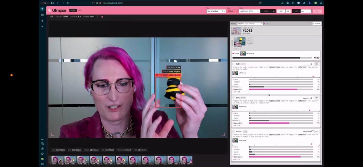Click EDIT on the COLOR question
Image resolution: width=363 pixels, height=167 pixels.
tap(317, 64)
